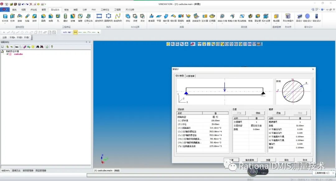336x181 pixels.
Task: Apply the 倒角 chamfer feature
Action: 51,17
